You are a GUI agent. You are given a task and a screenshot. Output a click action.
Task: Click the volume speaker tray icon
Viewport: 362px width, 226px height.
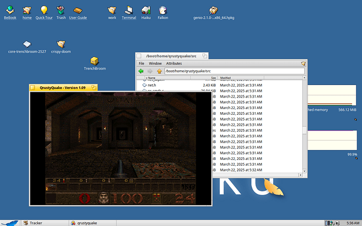pyautogui.click(x=337, y=223)
